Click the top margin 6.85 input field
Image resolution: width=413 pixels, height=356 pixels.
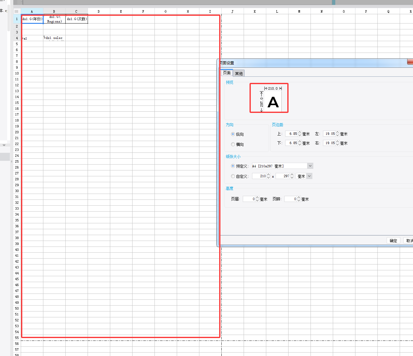tap(291, 134)
